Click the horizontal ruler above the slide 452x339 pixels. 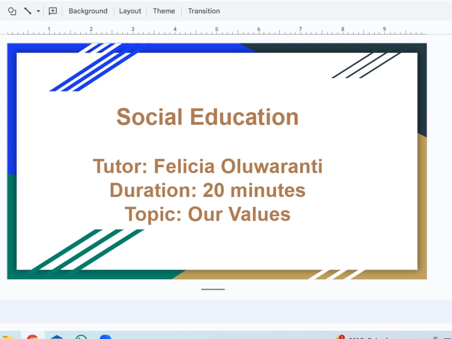click(217, 30)
